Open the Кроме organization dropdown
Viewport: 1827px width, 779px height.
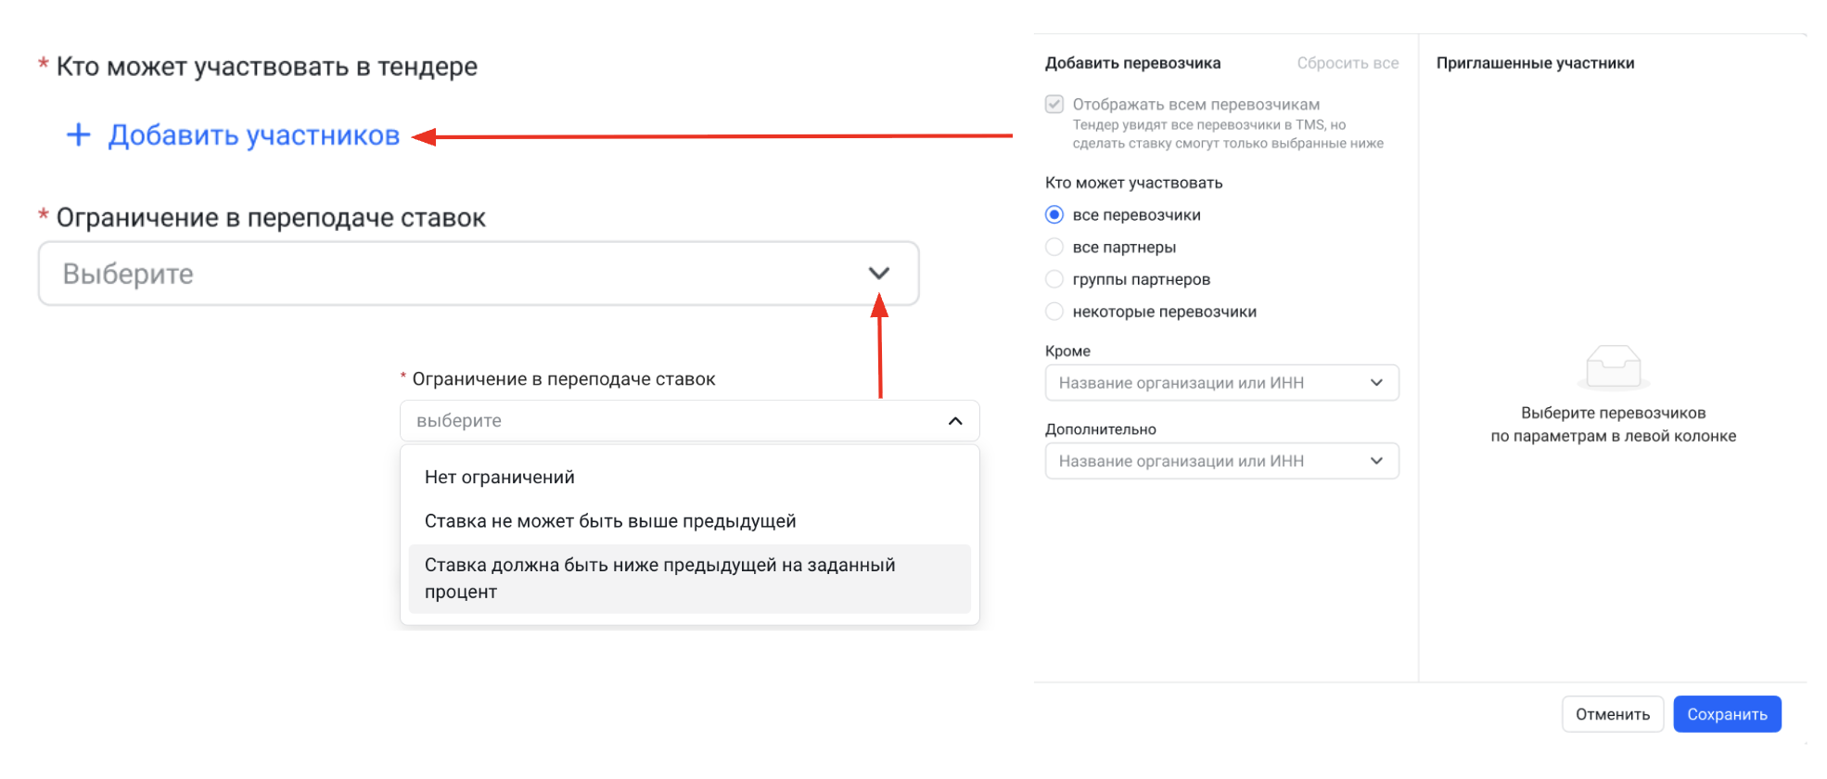point(1206,383)
